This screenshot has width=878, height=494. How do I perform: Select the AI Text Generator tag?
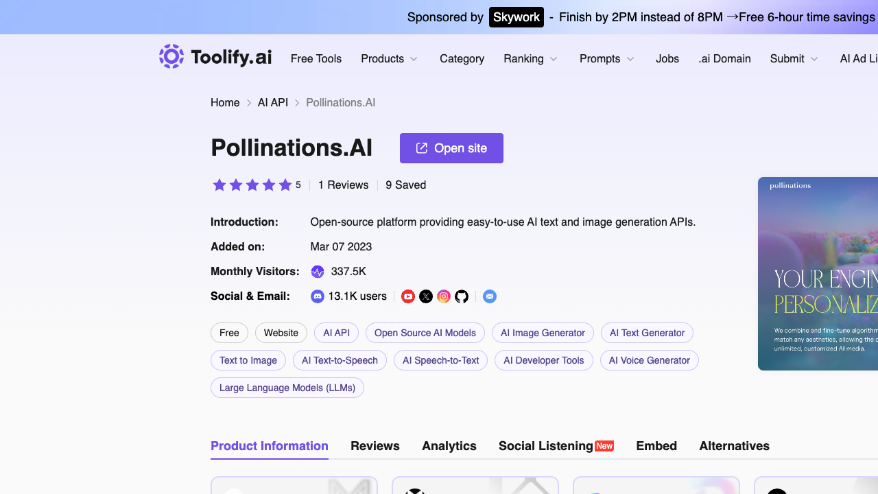(648, 333)
